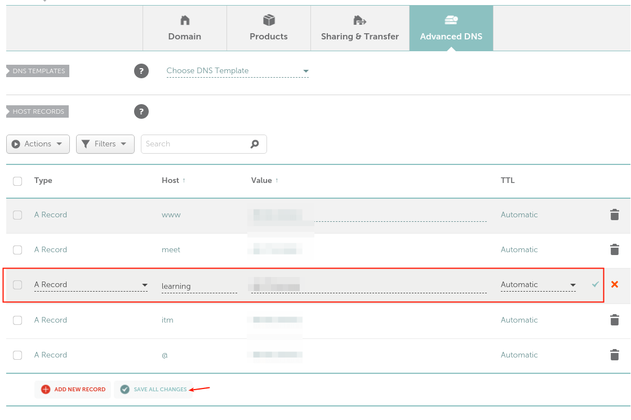
Task: Click the Host Records help question mark icon
Action: pos(141,111)
